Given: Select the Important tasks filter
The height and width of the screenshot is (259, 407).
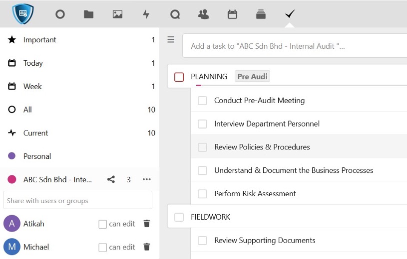Looking at the screenshot, I should (40, 40).
